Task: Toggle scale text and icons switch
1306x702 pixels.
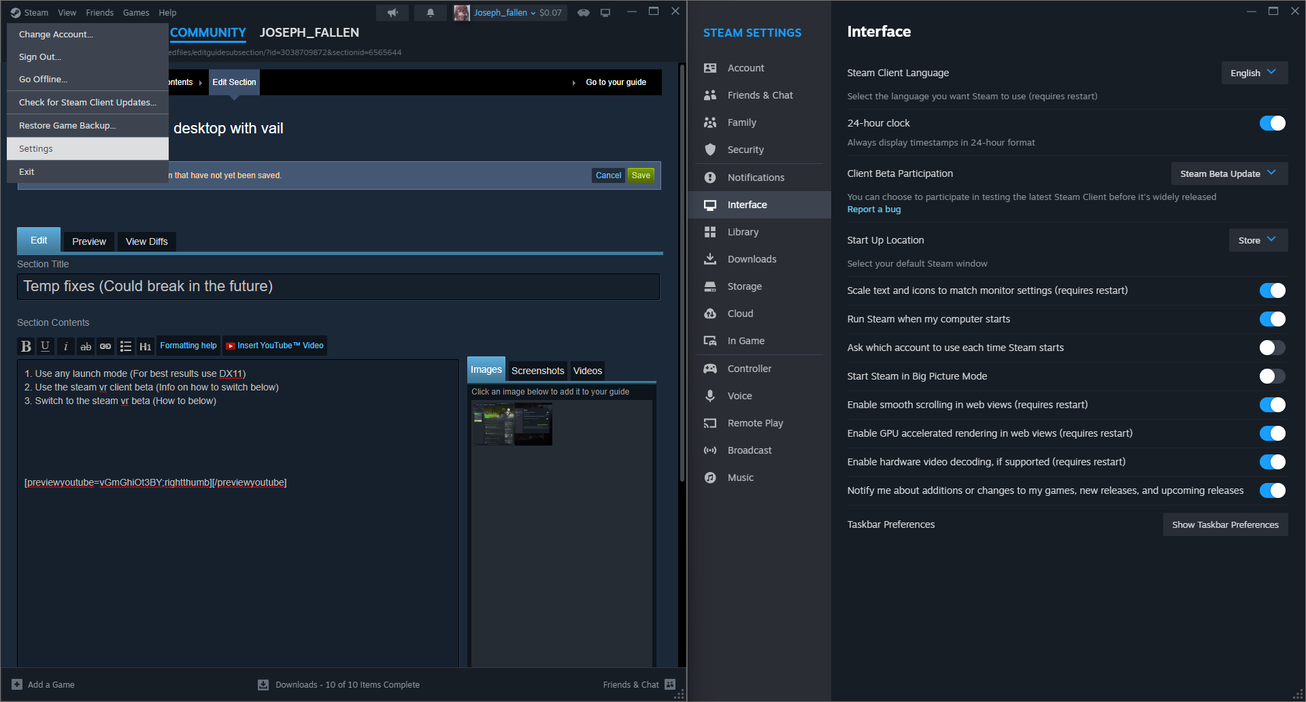Action: pos(1272,290)
